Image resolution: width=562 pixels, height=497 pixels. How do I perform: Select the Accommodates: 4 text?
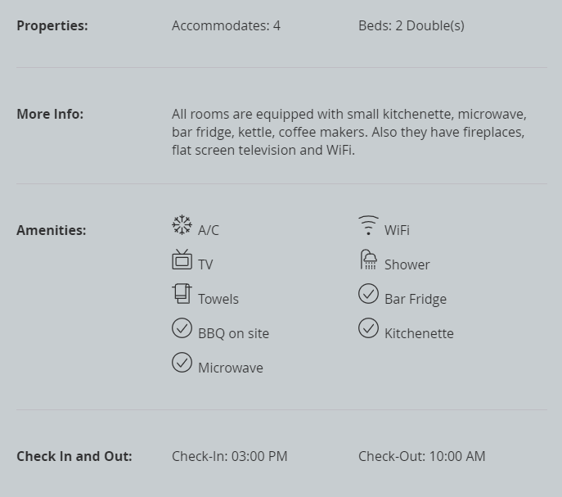coord(226,26)
